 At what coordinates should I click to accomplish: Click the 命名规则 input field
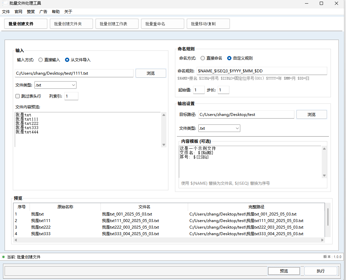click(262, 71)
